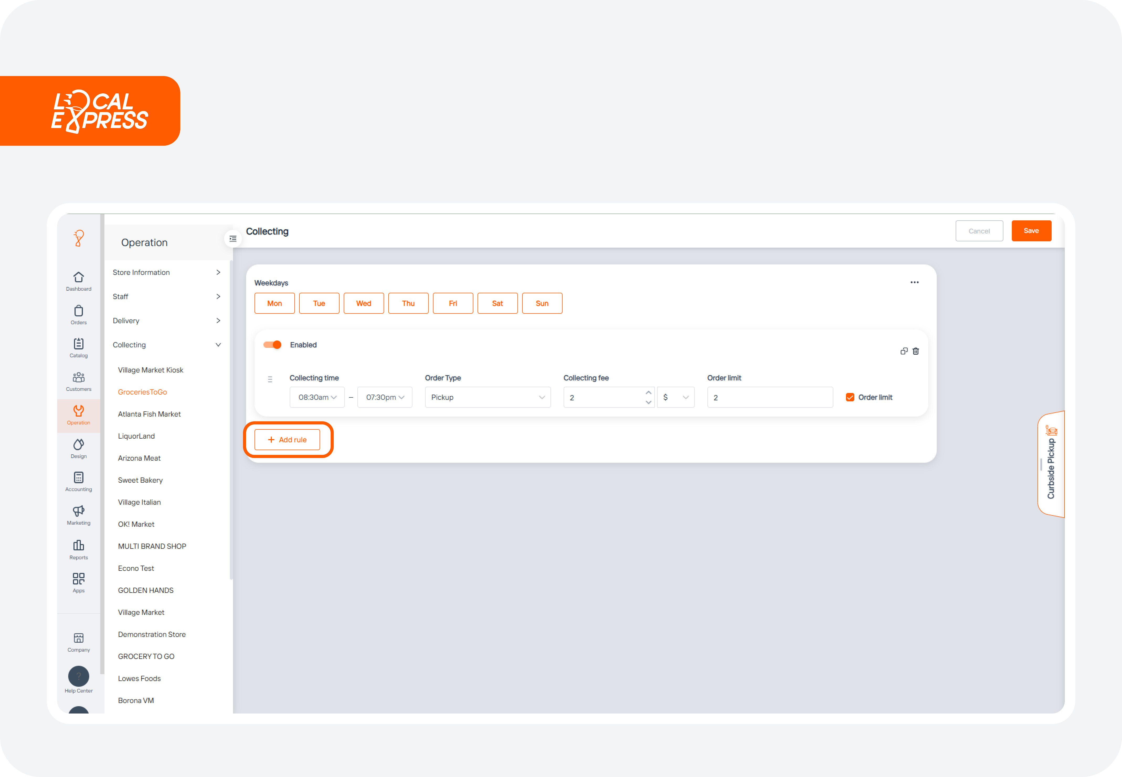Toggle Sun weekday button
The width and height of the screenshot is (1122, 777).
tap(542, 303)
